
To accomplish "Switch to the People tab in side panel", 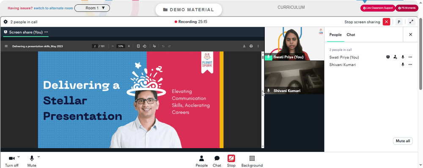I will pos(335,35).
